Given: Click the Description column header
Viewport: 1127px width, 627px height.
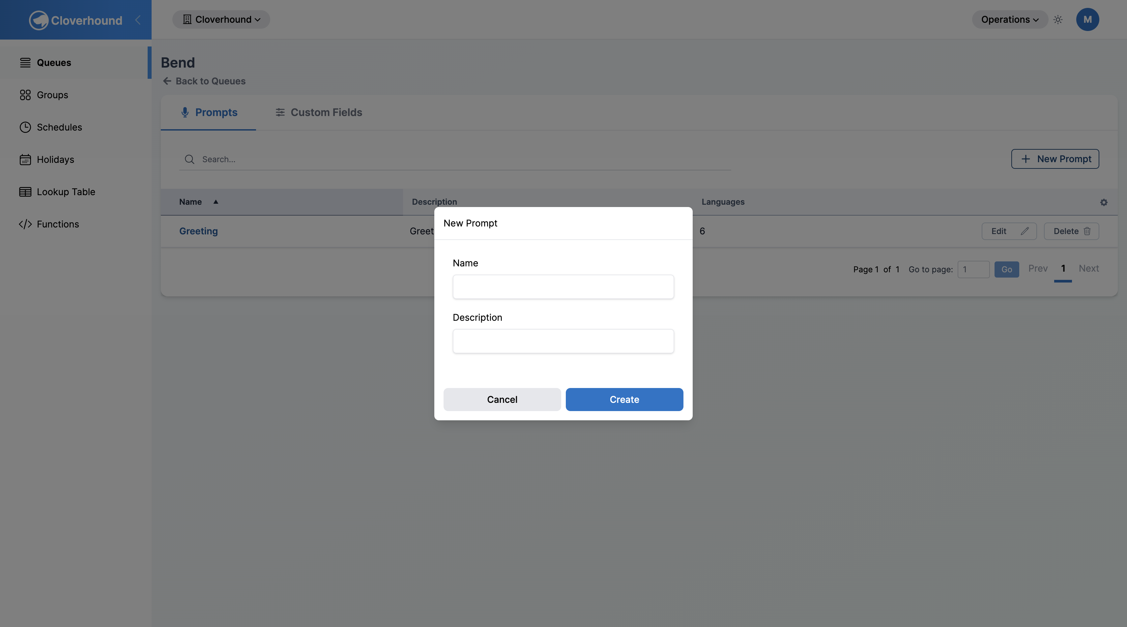Looking at the screenshot, I should [434, 202].
